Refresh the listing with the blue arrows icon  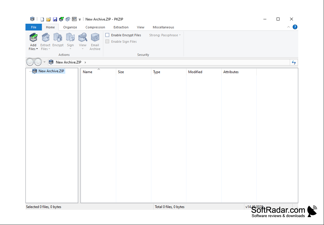[x=294, y=62]
